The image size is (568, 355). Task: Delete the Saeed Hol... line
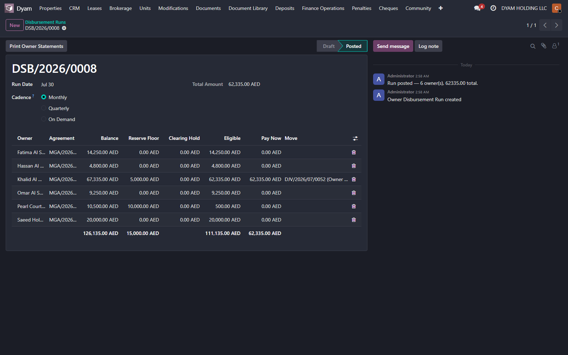coord(354,220)
